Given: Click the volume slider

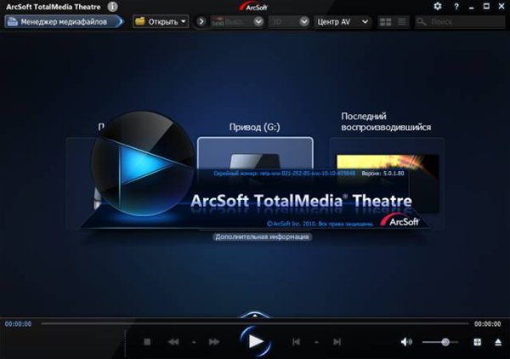Looking at the screenshot, I should pos(440,342).
